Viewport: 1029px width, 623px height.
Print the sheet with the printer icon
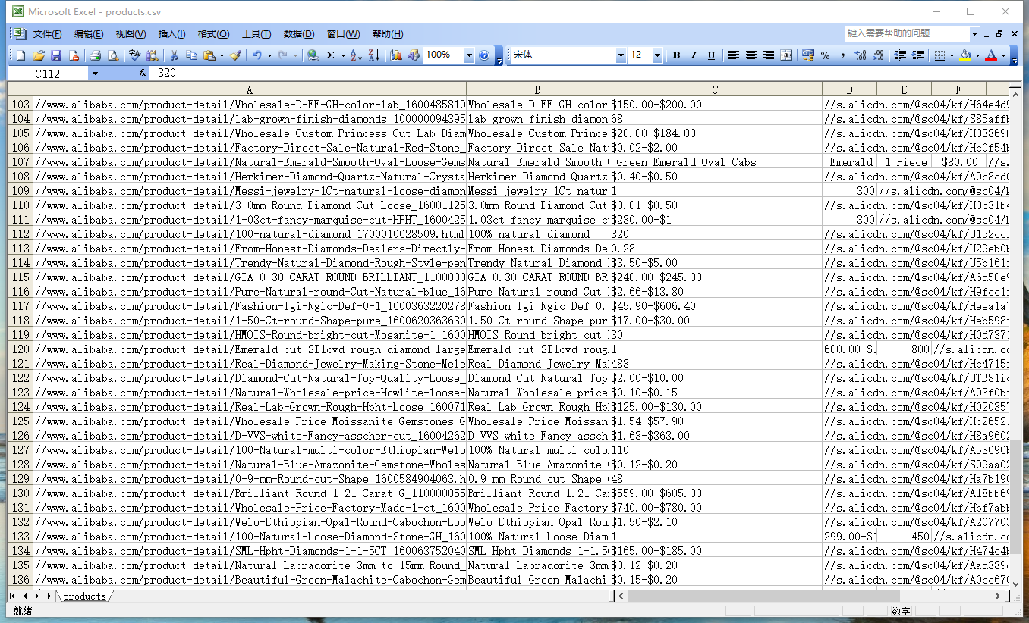tap(95, 55)
